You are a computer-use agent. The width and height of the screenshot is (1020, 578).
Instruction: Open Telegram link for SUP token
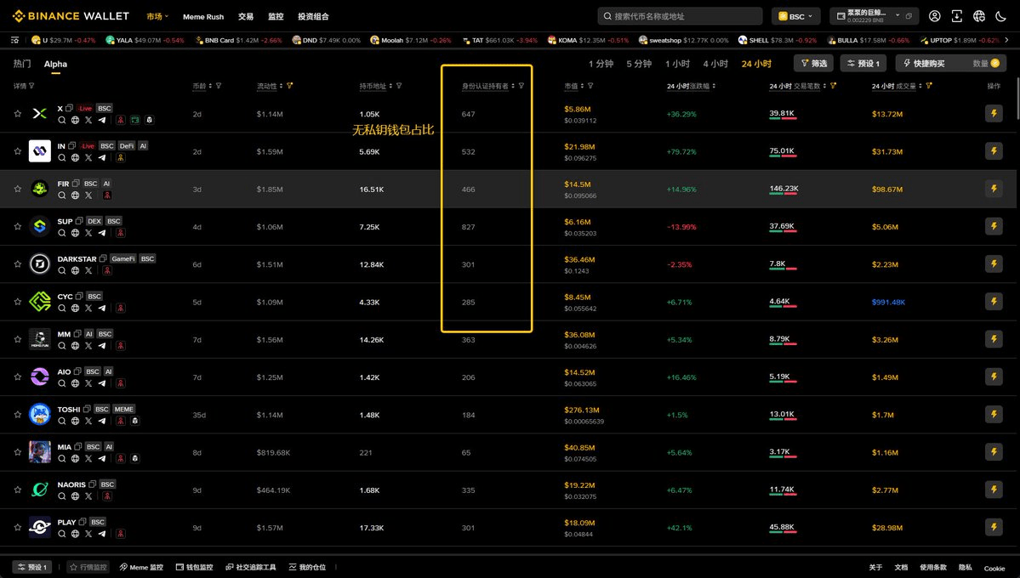point(102,233)
